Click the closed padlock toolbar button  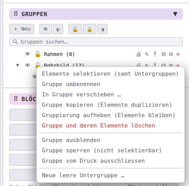click(90, 29)
